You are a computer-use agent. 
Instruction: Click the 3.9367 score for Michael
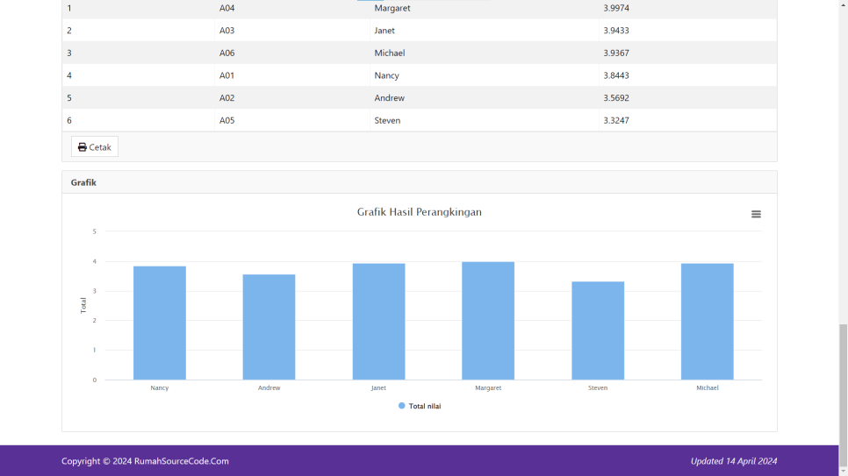pyautogui.click(x=615, y=53)
